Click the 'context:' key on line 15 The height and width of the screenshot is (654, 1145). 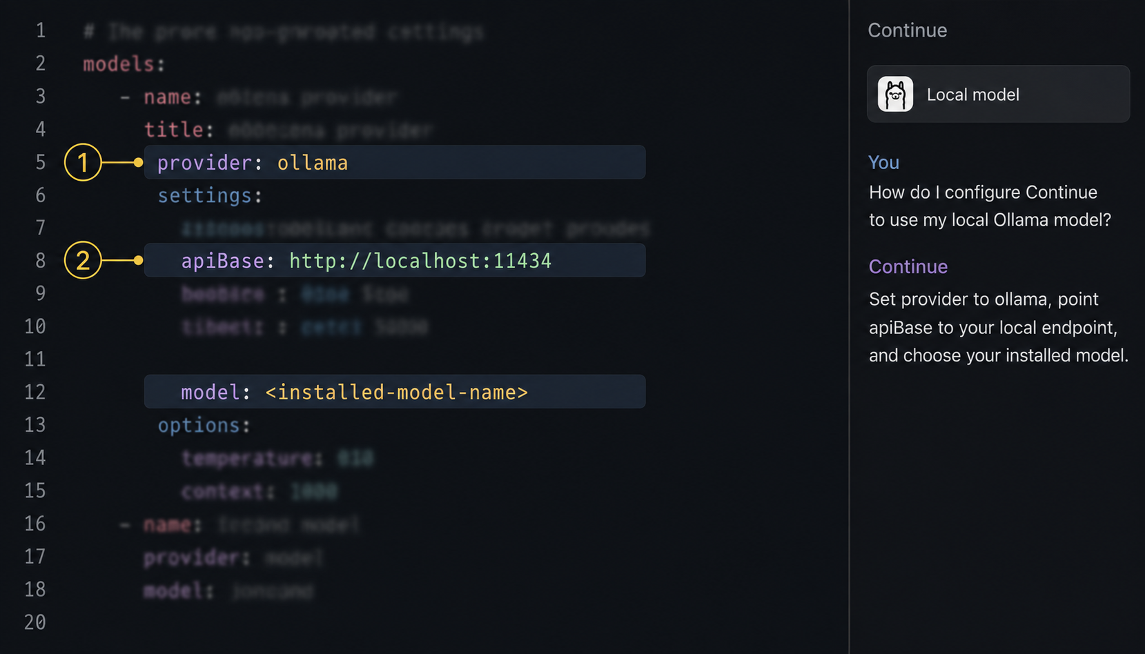(228, 491)
